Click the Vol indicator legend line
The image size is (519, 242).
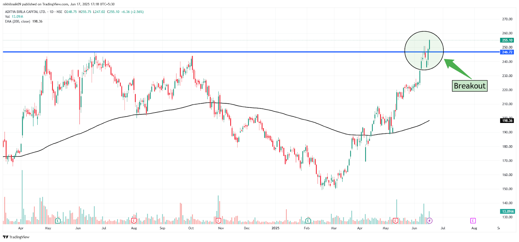(x=14, y=16)
